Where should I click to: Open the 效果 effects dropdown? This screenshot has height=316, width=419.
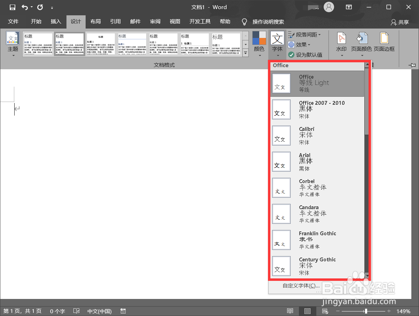click(x=299, y=45)
